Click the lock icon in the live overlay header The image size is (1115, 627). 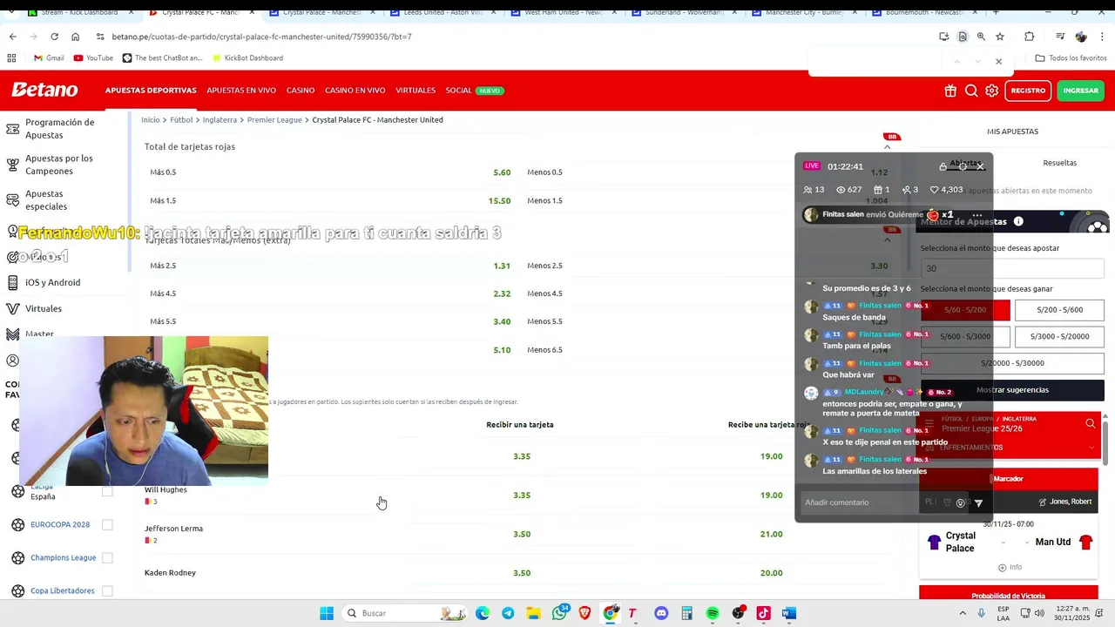point(943,166)
